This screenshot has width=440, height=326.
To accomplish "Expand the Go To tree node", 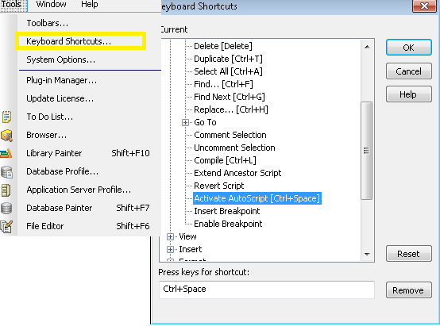I will [x=185, y=122].
